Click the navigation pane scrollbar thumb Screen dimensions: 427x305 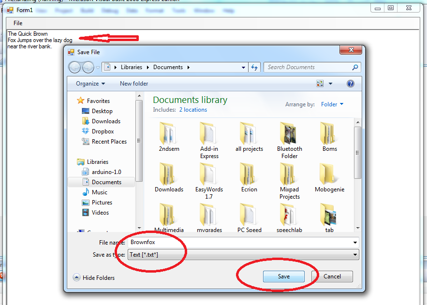point(139,141)
